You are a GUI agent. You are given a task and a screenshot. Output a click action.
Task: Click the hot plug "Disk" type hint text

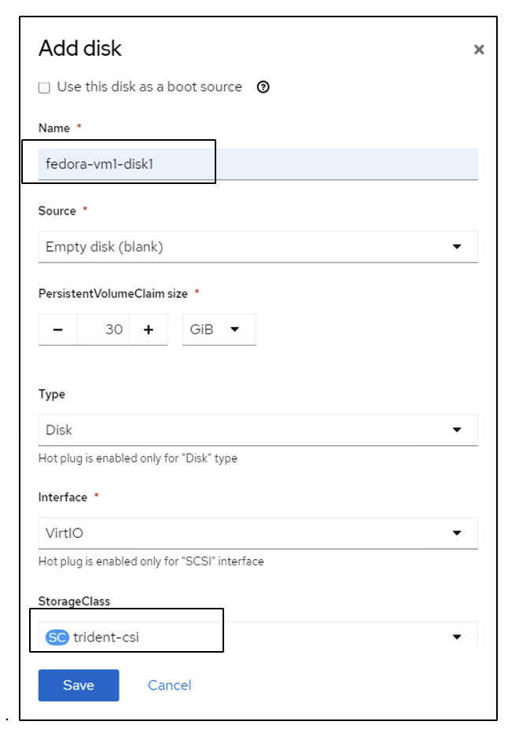click(x=138, y=458)
